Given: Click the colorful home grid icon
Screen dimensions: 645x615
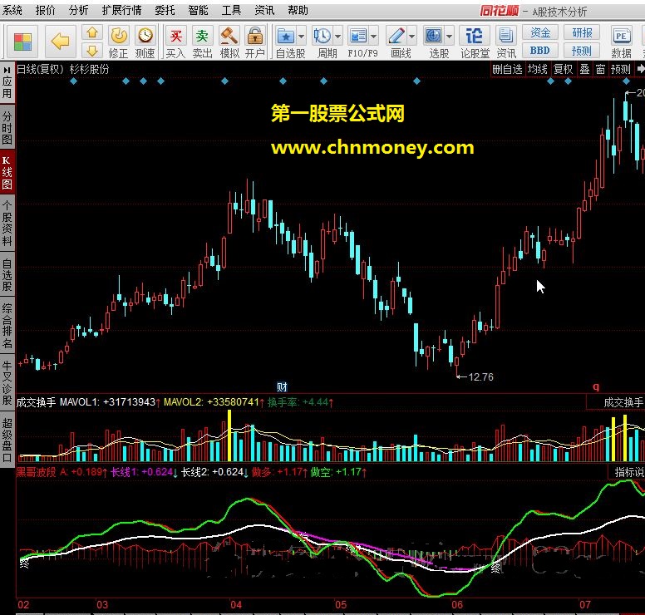Looking at the screenshot, I should (22, 42).
